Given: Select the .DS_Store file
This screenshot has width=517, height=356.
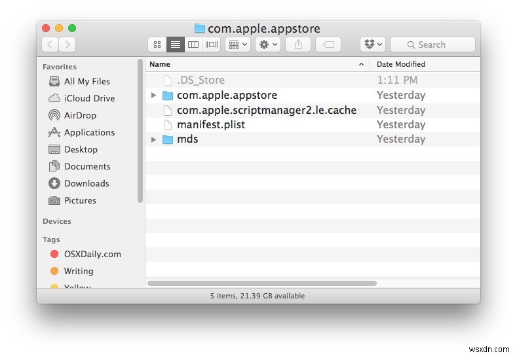Looking at the screenshot, I should (313, 80).
